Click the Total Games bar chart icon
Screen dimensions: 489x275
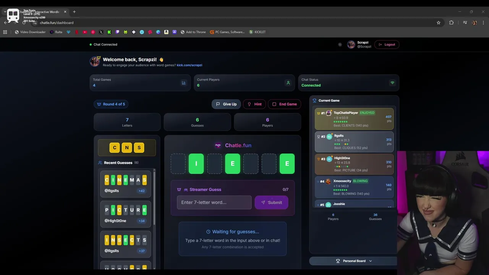click(x=184, y=82)
